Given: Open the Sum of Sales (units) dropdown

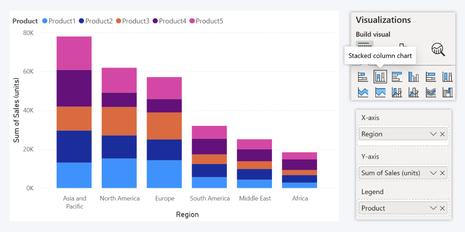Looking at the screenshot, I should [x=433, y=173].
